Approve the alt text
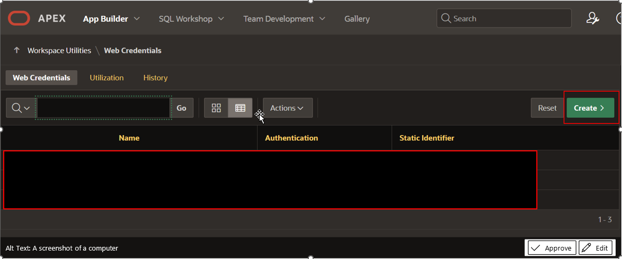 552,248
